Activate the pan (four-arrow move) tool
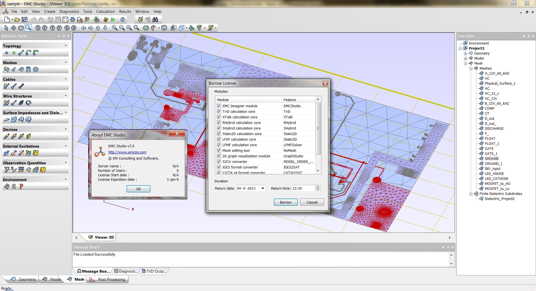 [x=13, y=28]
